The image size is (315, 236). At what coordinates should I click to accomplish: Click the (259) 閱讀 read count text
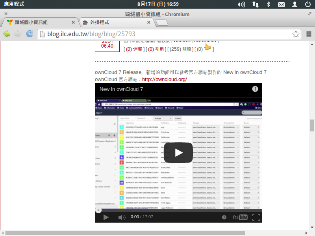click(180, 49)
